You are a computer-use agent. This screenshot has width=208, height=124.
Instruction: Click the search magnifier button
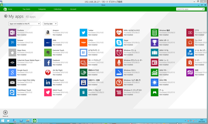coord(203,9)
